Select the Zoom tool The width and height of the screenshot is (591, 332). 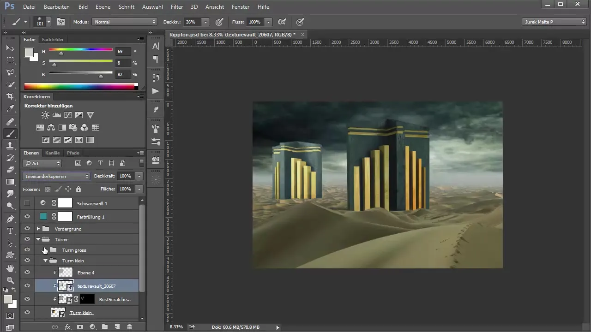[x=10, y=280]
